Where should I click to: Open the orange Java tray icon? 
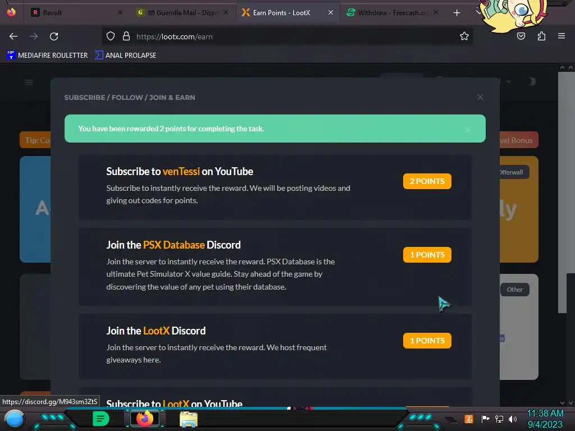point(469,419)
